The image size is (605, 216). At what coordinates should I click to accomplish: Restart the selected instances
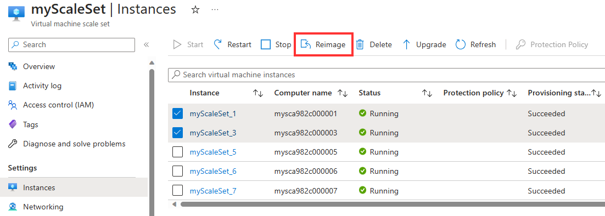(232, 44)
